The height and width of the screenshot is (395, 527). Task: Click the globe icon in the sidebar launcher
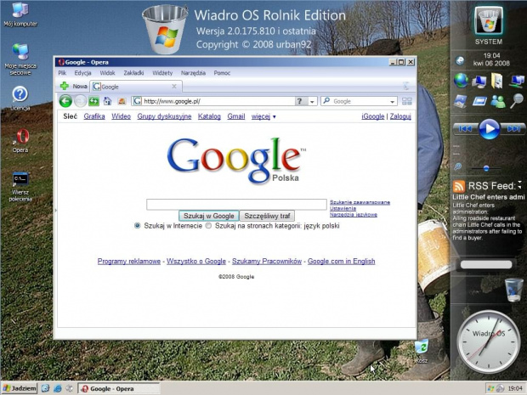461,81
